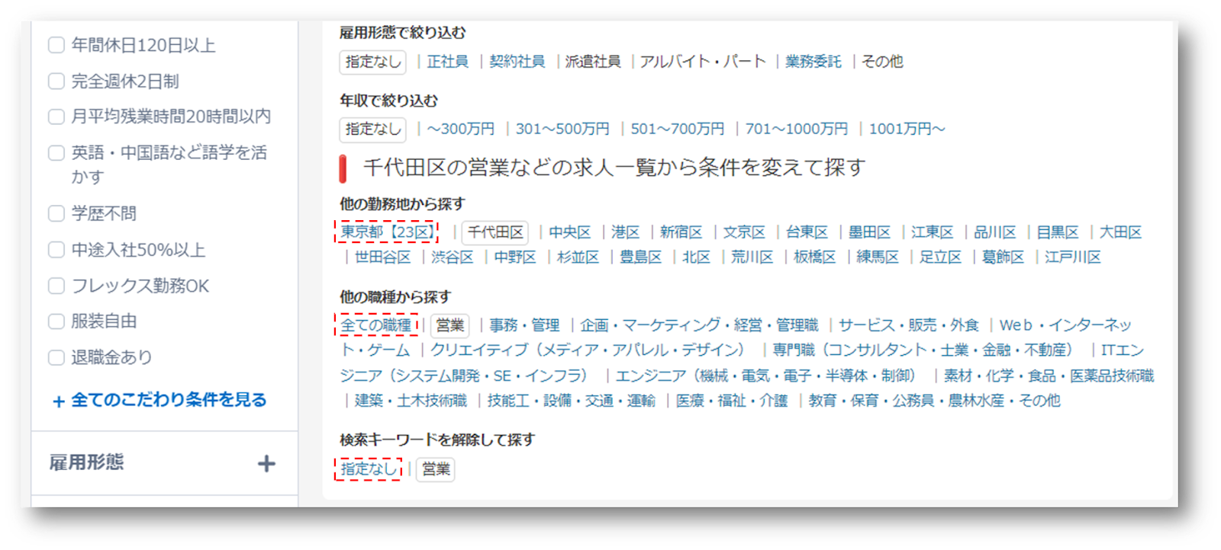1221x550 pixels.
Task: Go to 大田区 jobs
Action: click(x=1120, y=232)
